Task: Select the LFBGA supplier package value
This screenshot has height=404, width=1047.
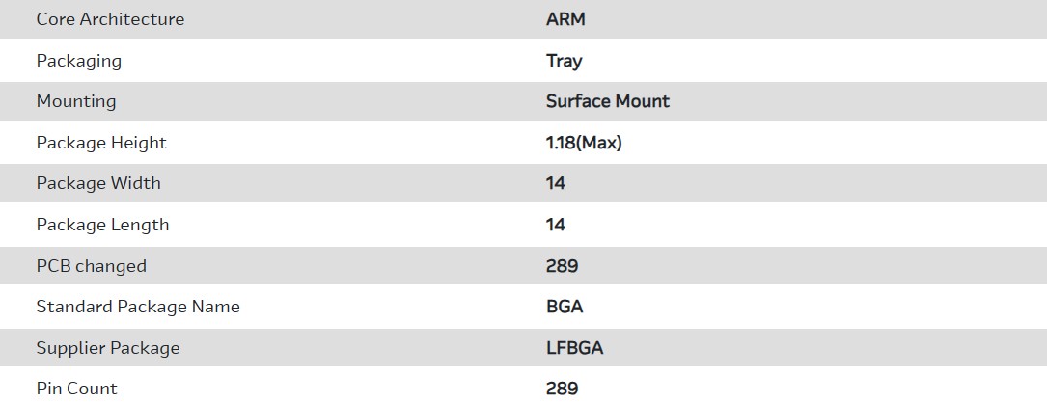Action: [575, 348]
